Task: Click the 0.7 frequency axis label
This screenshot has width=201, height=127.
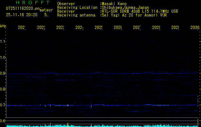Action: (3, 105)
